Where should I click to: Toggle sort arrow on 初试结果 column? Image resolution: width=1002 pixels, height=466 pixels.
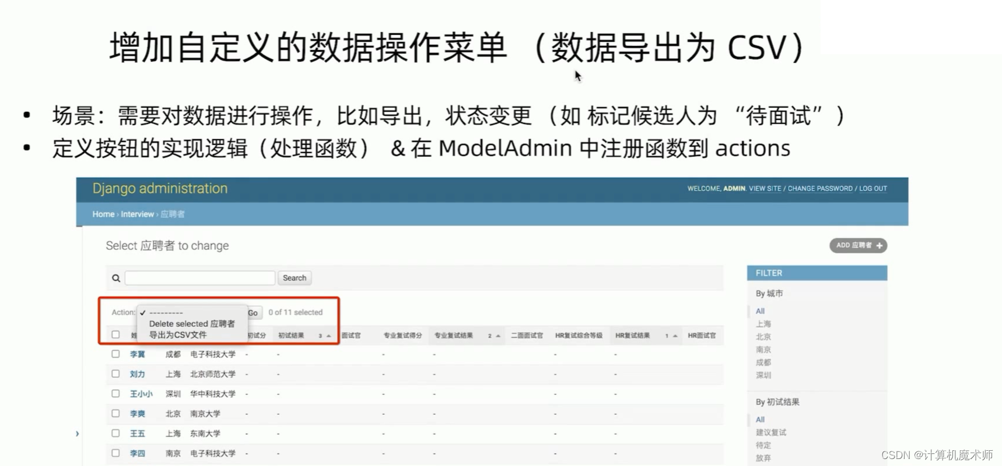(329, 336)
